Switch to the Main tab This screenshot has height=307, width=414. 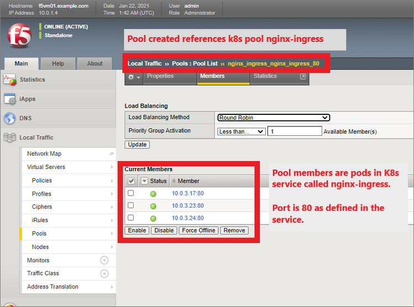22,63
